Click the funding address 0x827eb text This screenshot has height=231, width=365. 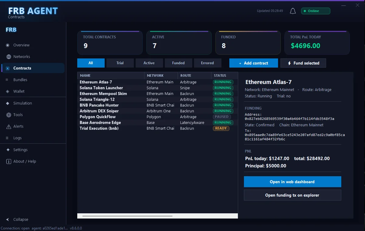click(x=290, y=119)
